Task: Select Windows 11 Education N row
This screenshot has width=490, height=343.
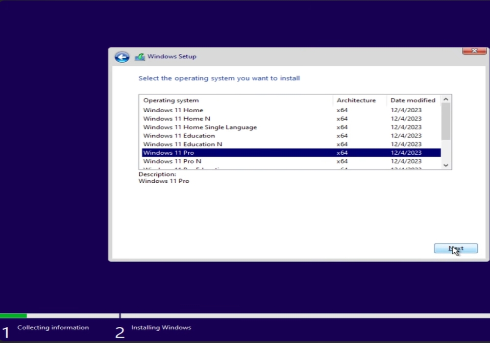Action: pos(291,144)
